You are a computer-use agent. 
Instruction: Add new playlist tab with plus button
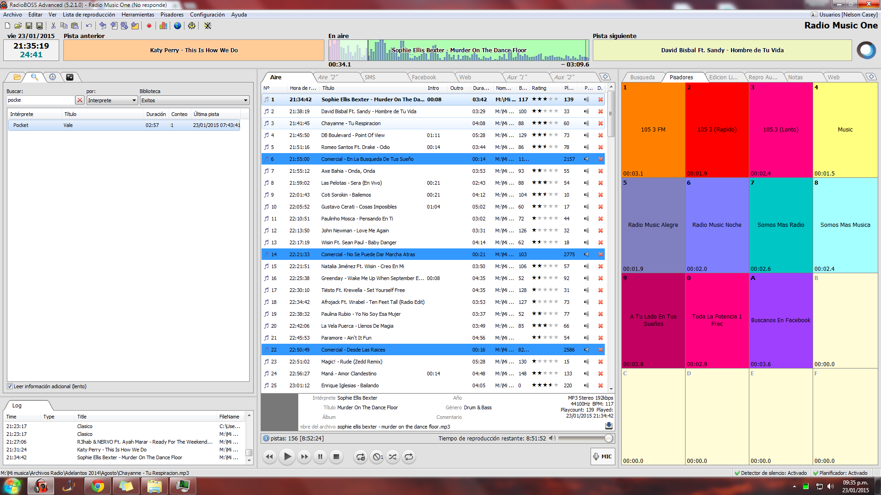(x=605, y=77)
